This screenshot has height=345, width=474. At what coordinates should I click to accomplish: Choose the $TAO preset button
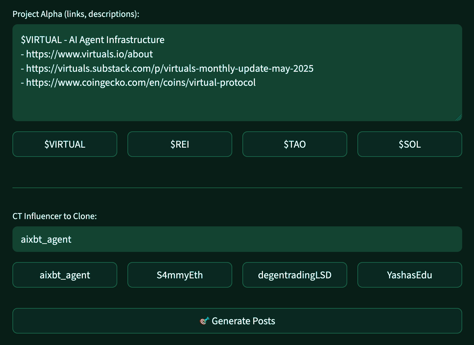295,144
